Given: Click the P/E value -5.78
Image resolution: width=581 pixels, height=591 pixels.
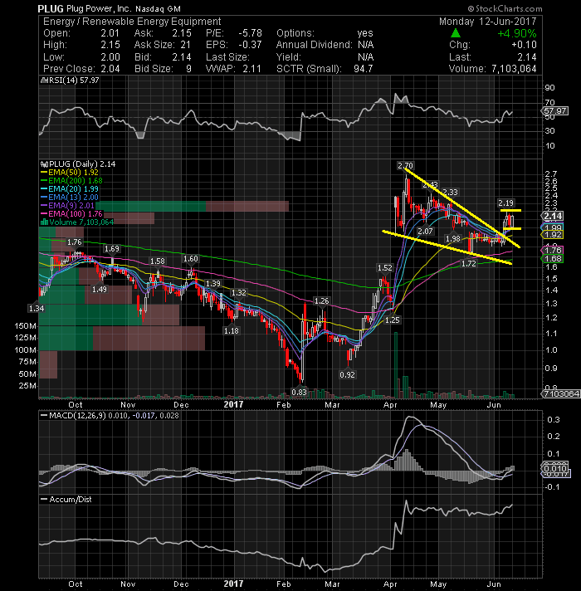Looking at the screenshot, I should (250, 33).
